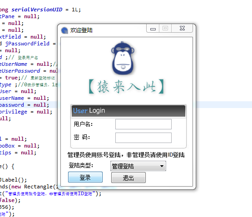This screenshot has height=217, width=252.
Task: Focus the 密码 password input field
Action: click(143, 138)
